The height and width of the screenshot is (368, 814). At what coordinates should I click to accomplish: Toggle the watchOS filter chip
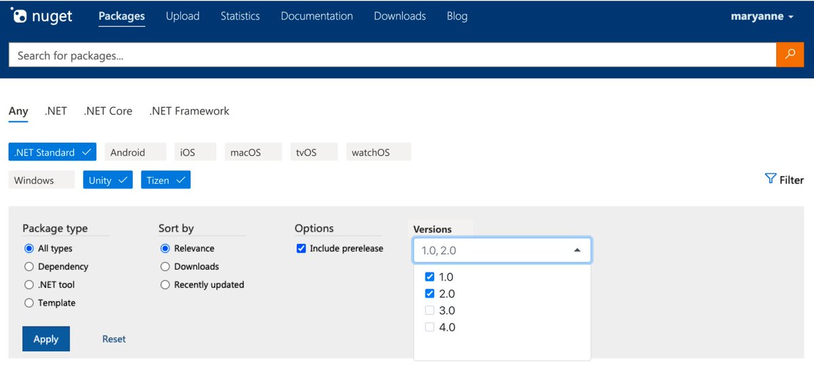pos(379,152)
